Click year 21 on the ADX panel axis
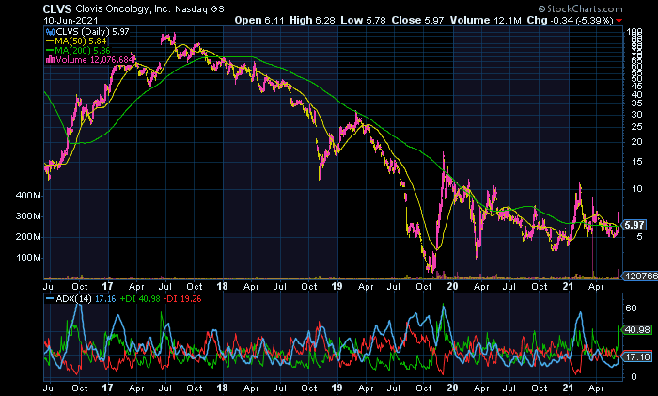This screenshot has width=658, height=396. 568,388
